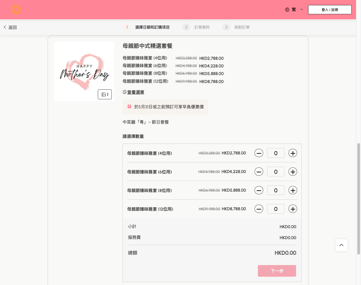The image size is (361, 285).
Task: Decrease quantity for 8位用 set
Action: (259, 190)
